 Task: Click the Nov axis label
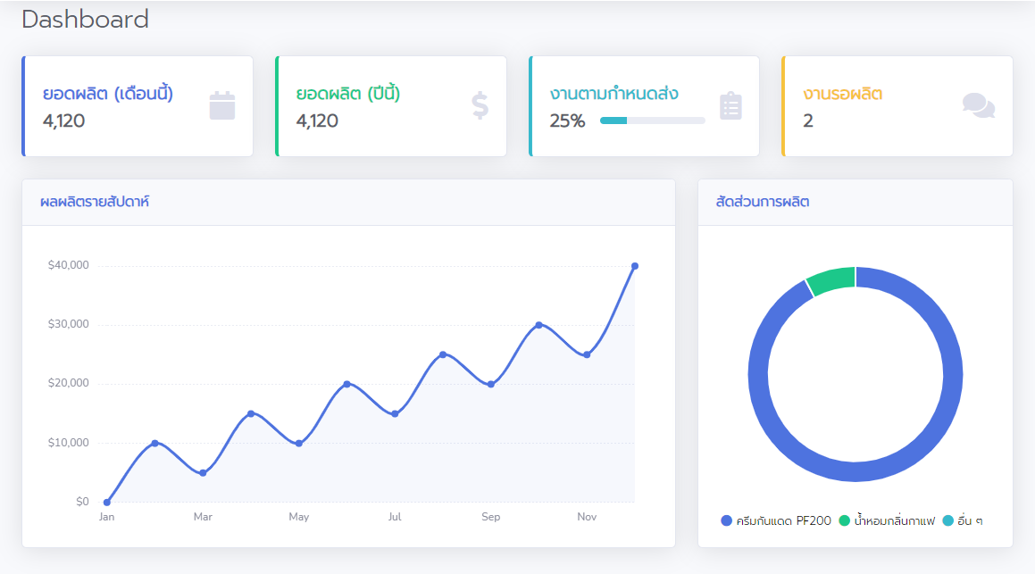pos(587,517)
